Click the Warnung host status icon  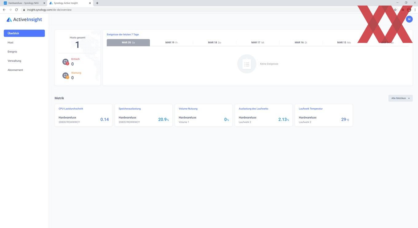pyautogui.click(x=65, y=76)
